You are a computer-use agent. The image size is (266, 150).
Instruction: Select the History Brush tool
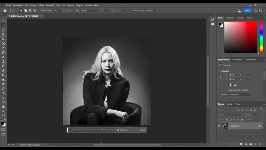[x=3, y=66]
